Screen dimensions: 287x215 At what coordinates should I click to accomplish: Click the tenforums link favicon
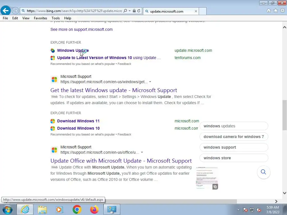[53, 58]
